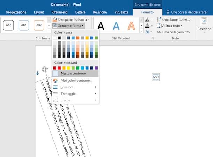Open the Stili WordArt dialog launcher

153,39
